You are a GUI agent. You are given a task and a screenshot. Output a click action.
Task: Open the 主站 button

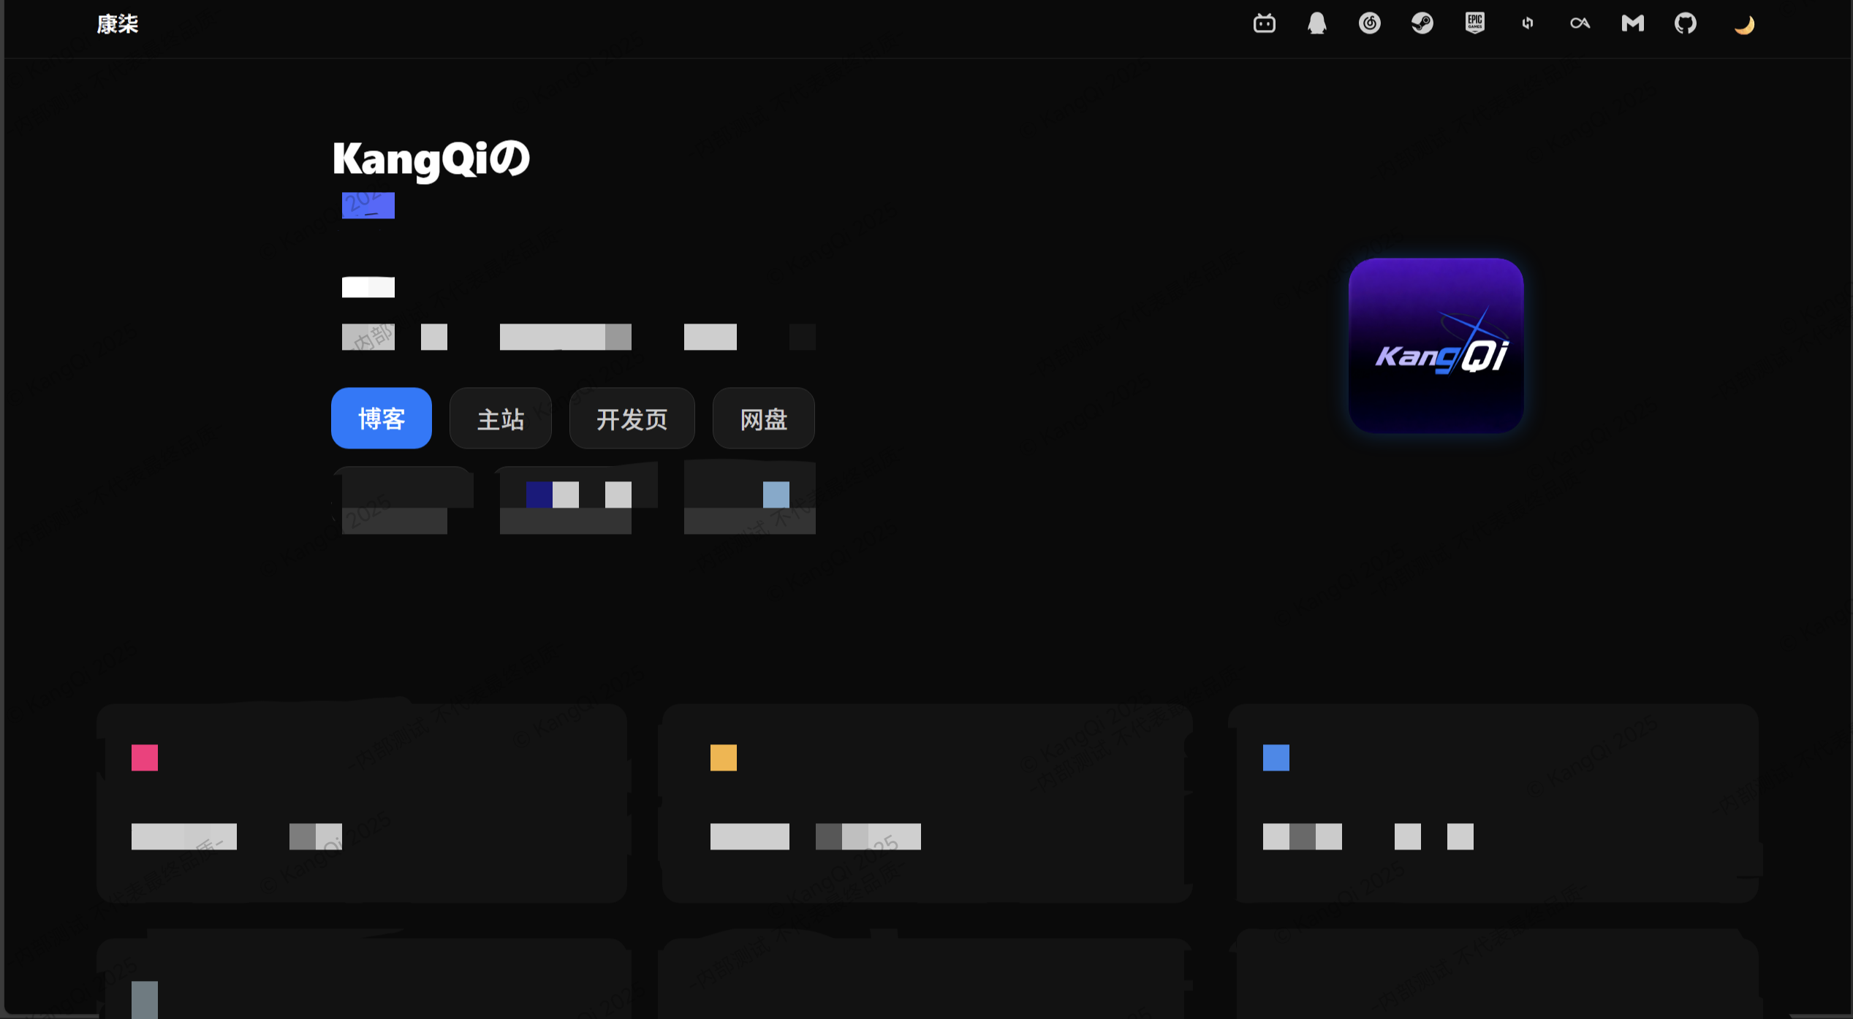pos(500,419)
